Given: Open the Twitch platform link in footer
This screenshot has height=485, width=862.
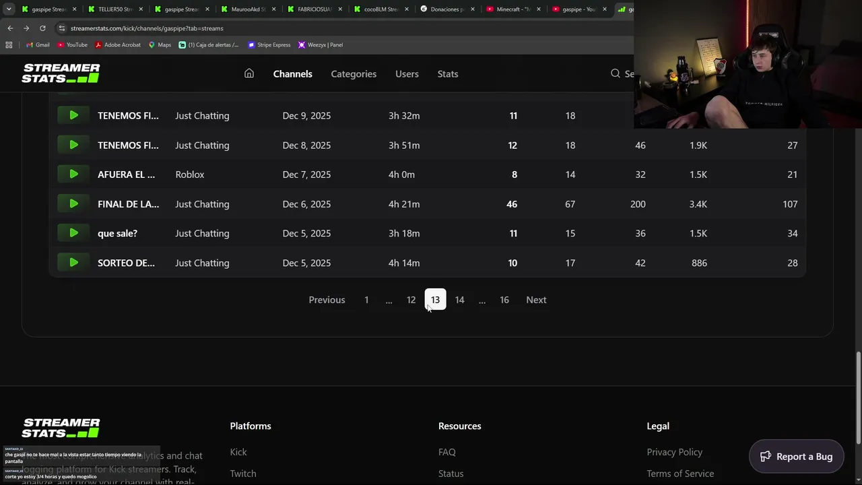Looking at the screenshot, I should tap(243, 474).
